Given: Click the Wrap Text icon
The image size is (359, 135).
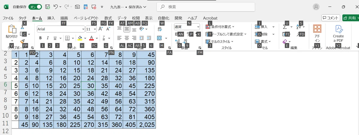Looking at the screenshot, I should pyautogui.click(x=159, y=29).
